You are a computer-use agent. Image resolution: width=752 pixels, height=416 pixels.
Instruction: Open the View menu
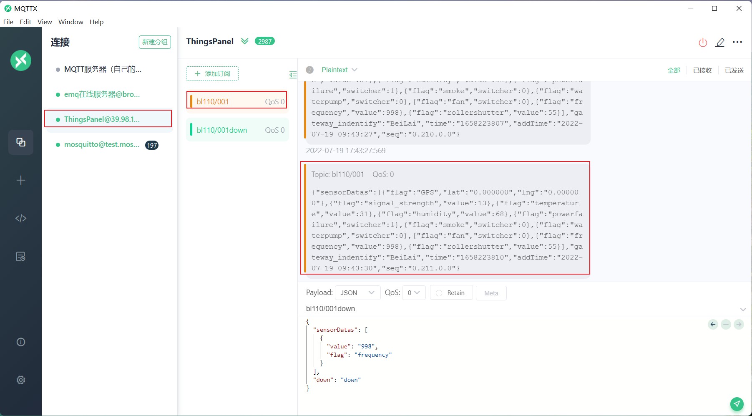45,22
